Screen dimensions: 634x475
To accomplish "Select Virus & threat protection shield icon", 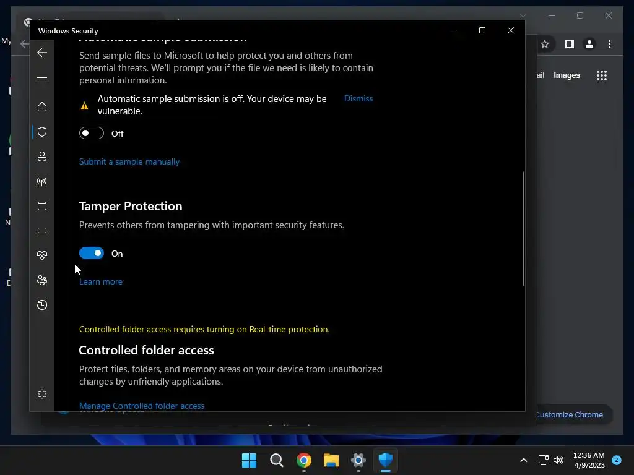I will coord(42,132).
